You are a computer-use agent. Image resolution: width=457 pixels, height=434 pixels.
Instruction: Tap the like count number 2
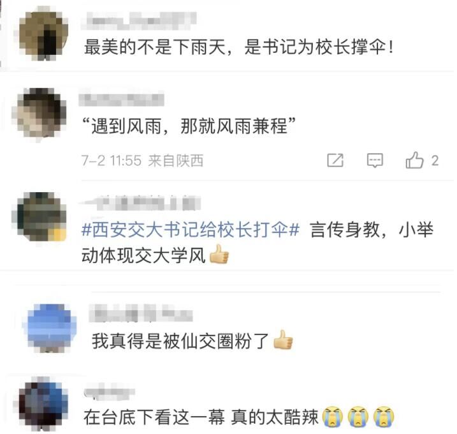pyautogui.click(x=435, y=161)
